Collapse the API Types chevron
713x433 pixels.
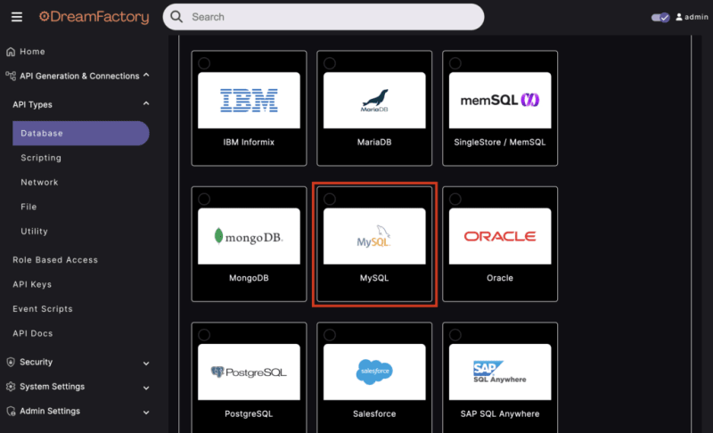pos(146,103)
